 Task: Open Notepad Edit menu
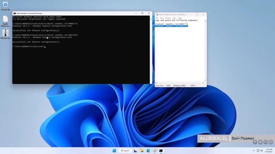pos(162,18)
